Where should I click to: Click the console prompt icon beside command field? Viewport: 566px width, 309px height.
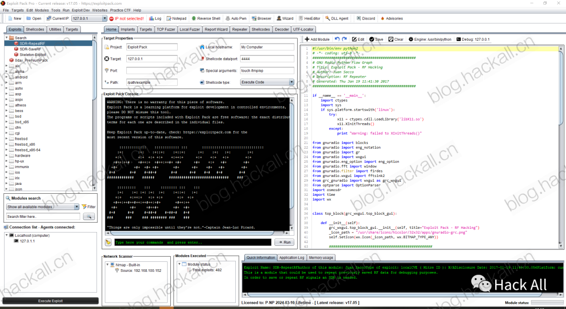pos(108,242)
